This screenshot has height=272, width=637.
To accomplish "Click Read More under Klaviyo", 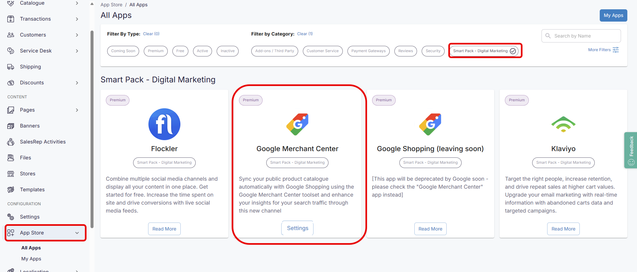I will pyautogui.click(x=563, y=229).
